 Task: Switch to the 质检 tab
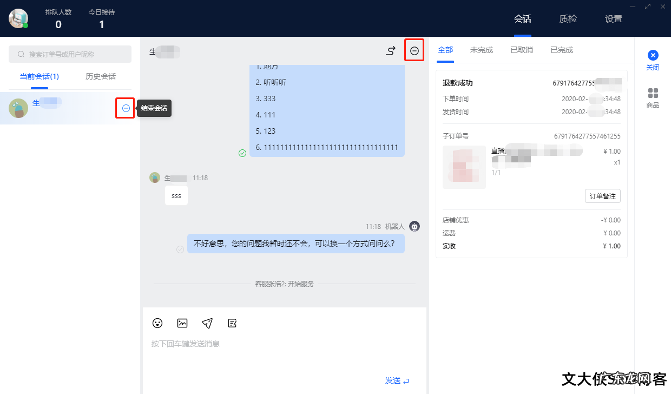point(568,18)
